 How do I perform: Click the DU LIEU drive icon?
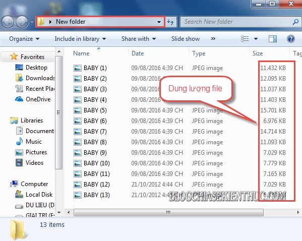[19, 206]
